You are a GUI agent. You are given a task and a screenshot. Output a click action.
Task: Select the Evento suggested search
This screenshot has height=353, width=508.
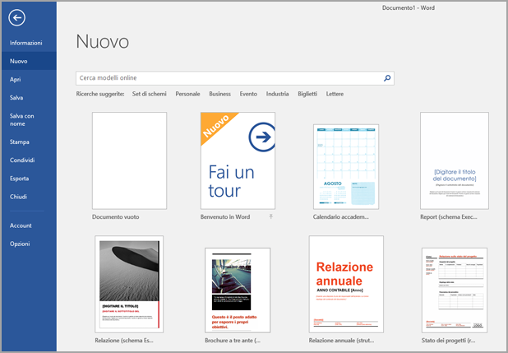click(x=248, y=94)
